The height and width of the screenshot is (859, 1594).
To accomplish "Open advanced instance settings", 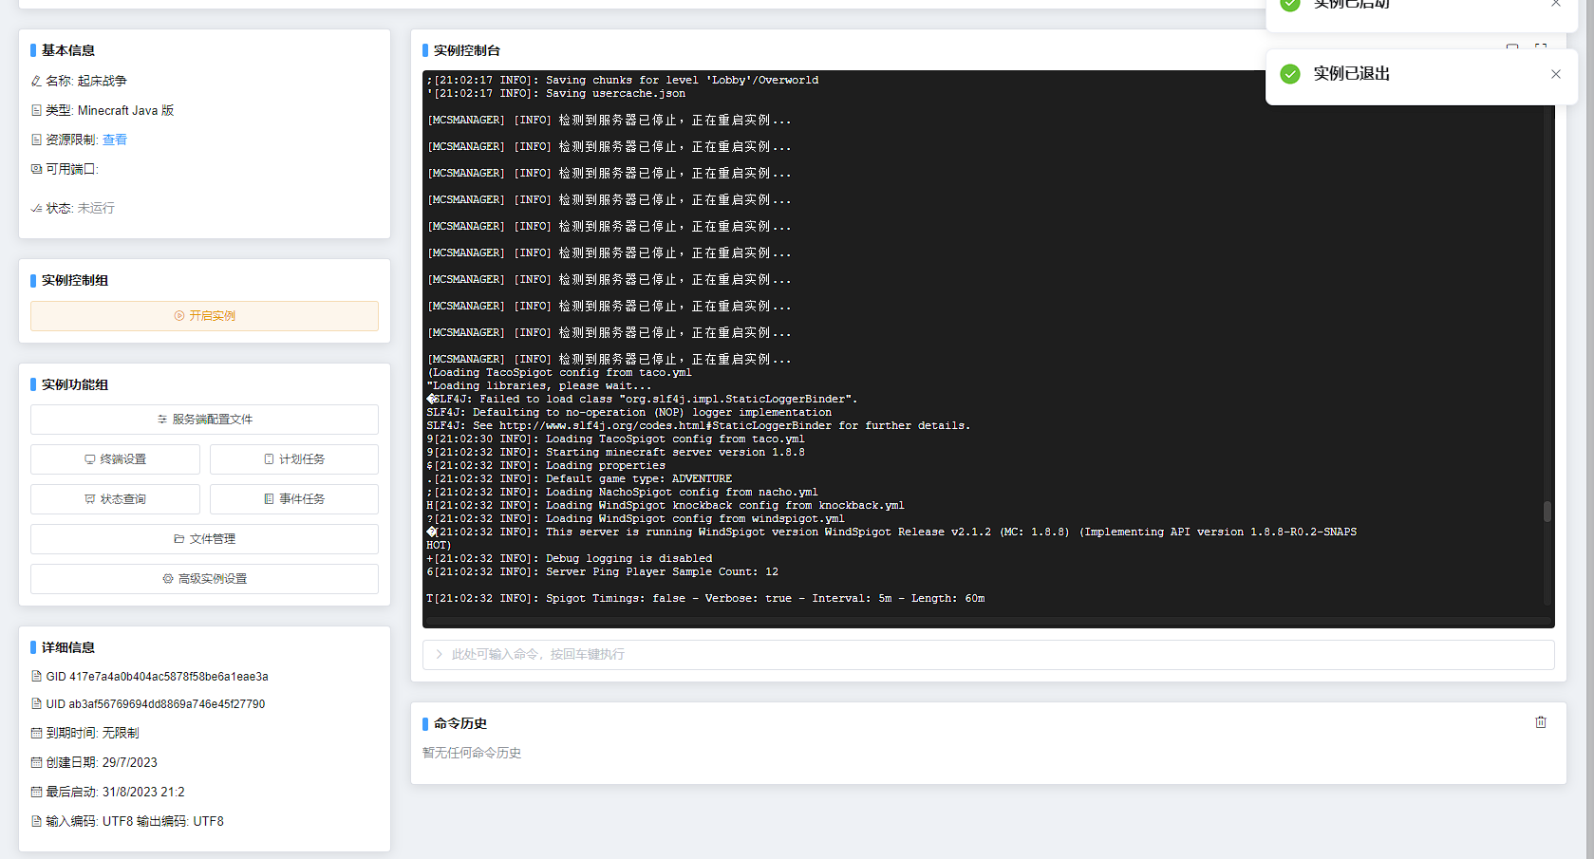I will point(204,578).
